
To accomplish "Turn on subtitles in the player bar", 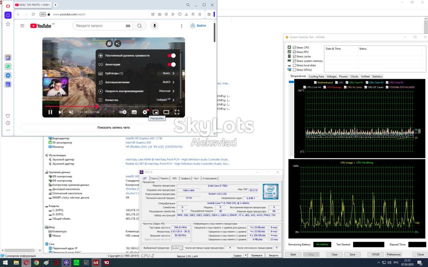I will tap(134, 112).
